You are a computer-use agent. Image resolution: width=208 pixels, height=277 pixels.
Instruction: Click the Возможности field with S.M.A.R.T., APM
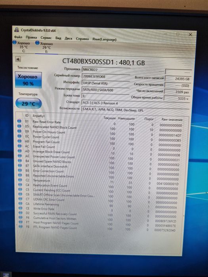tap(135, 110)
